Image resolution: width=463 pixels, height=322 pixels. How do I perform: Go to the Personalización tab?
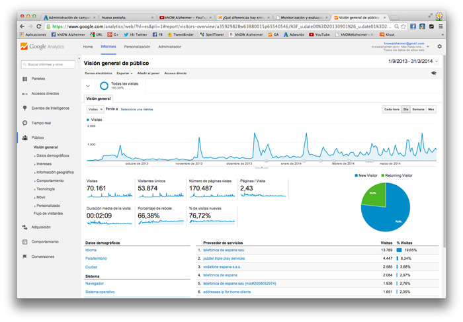[x=137, y=47]
